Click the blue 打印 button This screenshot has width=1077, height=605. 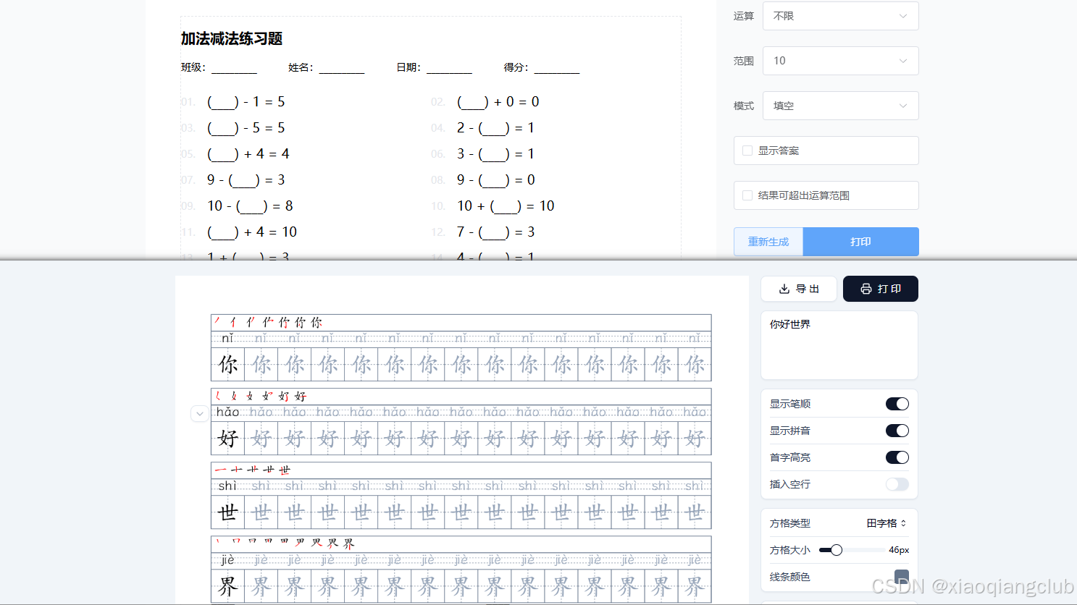(x=861, y=242)
